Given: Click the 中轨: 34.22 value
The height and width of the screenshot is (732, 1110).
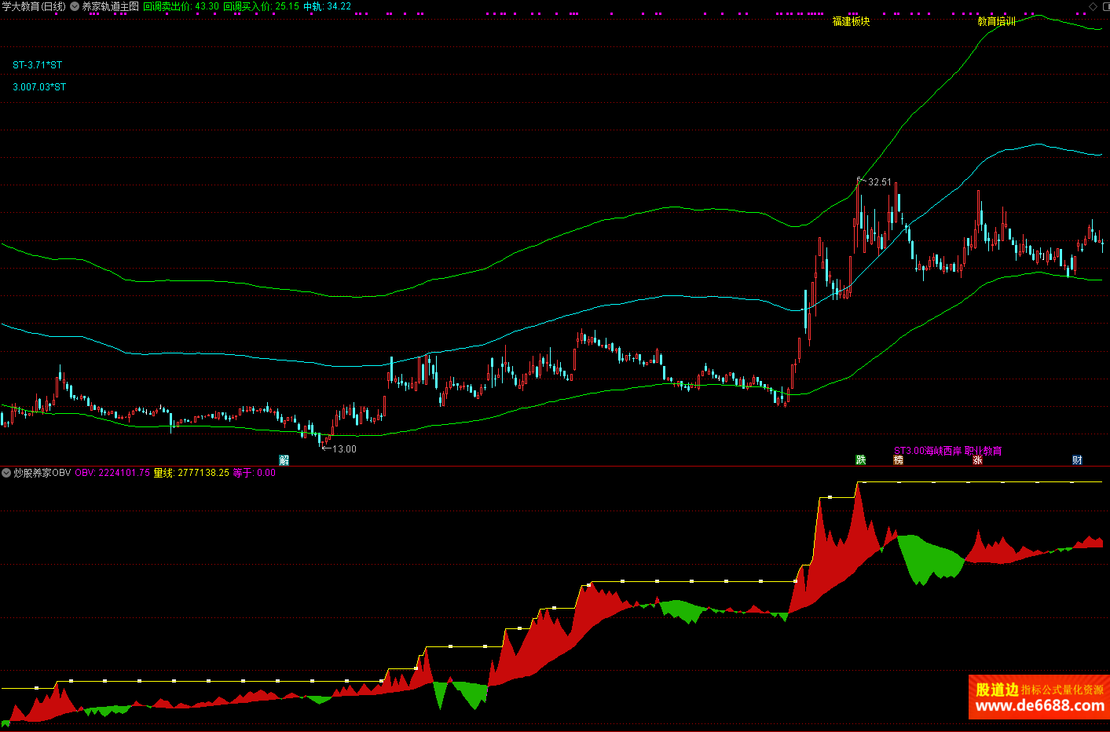Looking at the screenshot, I should pos(328,6).
